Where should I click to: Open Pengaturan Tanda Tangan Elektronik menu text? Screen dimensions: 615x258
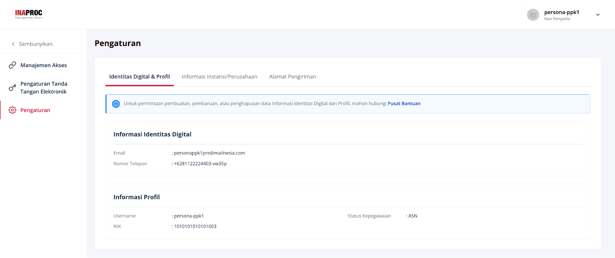pos(43,88)
